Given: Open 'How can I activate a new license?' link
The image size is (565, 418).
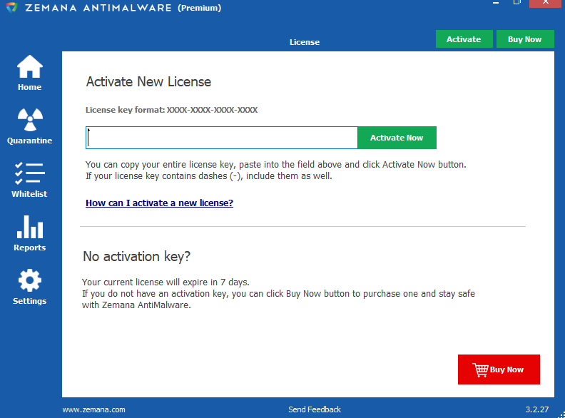Looking at the screenshot, I should tap(159, 203).
